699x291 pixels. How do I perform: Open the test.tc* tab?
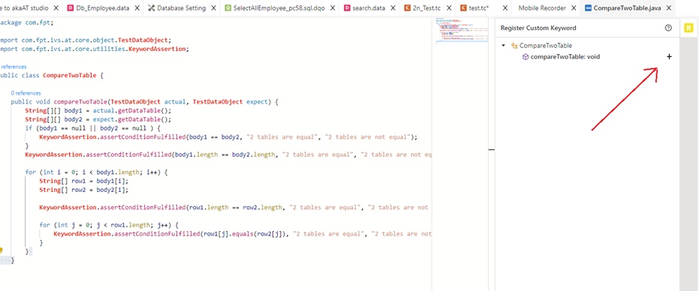[479, 8]
